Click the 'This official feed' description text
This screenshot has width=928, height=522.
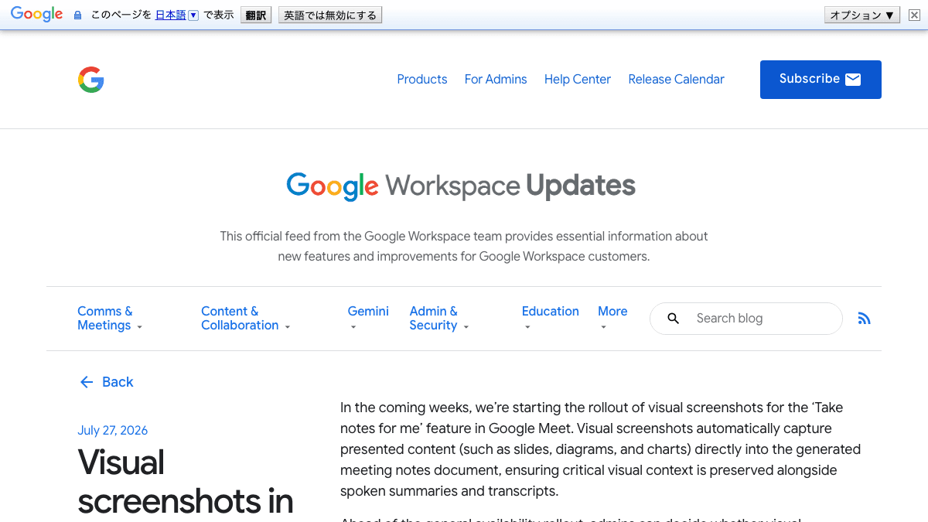click(x=464, y=246)
